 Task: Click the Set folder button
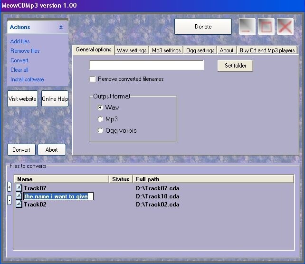click(x=235, y=66)
